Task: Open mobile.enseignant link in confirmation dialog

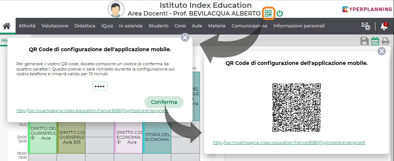Action: tap(93, 110)
